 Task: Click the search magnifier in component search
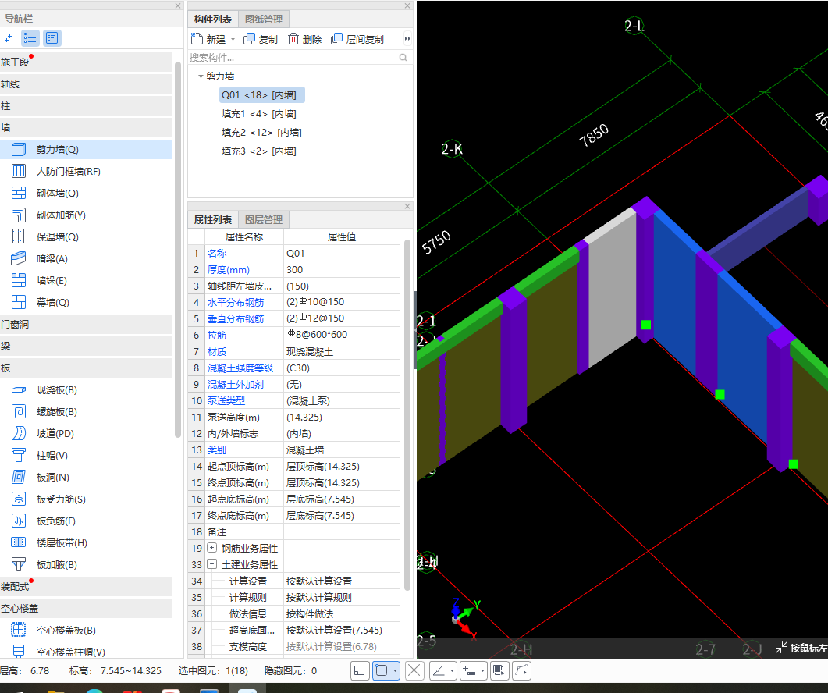403,58
